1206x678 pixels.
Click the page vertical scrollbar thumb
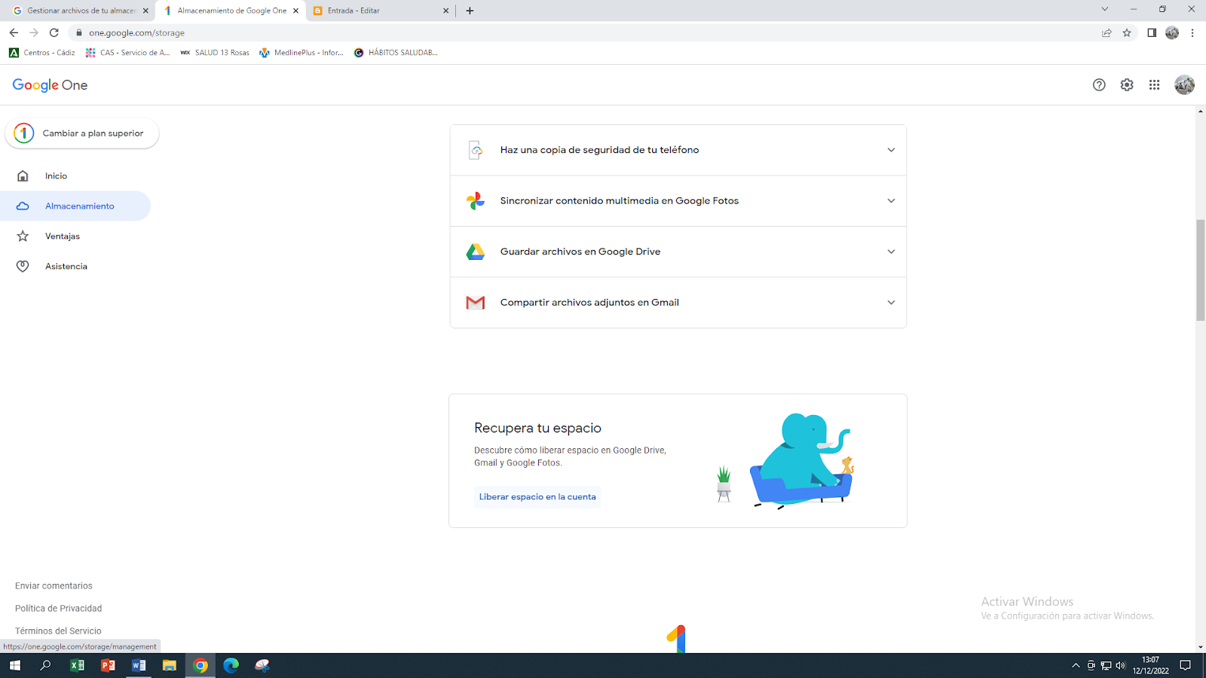(1200, 270)
